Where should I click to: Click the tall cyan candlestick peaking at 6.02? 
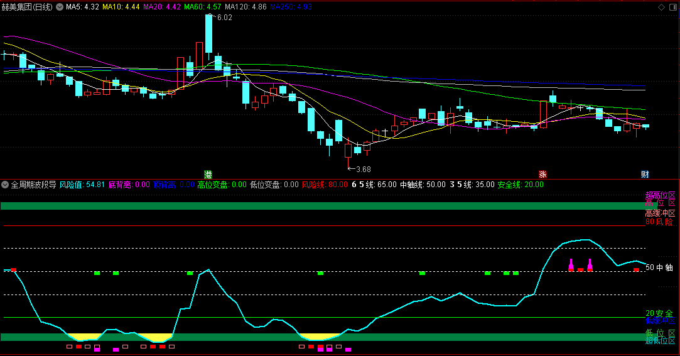[209, 34]
